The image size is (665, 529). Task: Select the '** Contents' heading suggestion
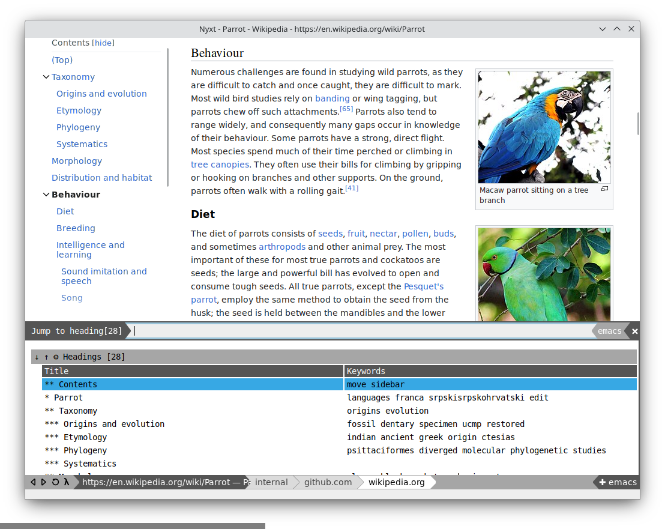click(x=339, y=384)
